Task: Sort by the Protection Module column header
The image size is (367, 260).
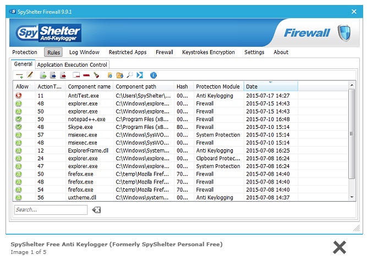Action: [217, 86]
